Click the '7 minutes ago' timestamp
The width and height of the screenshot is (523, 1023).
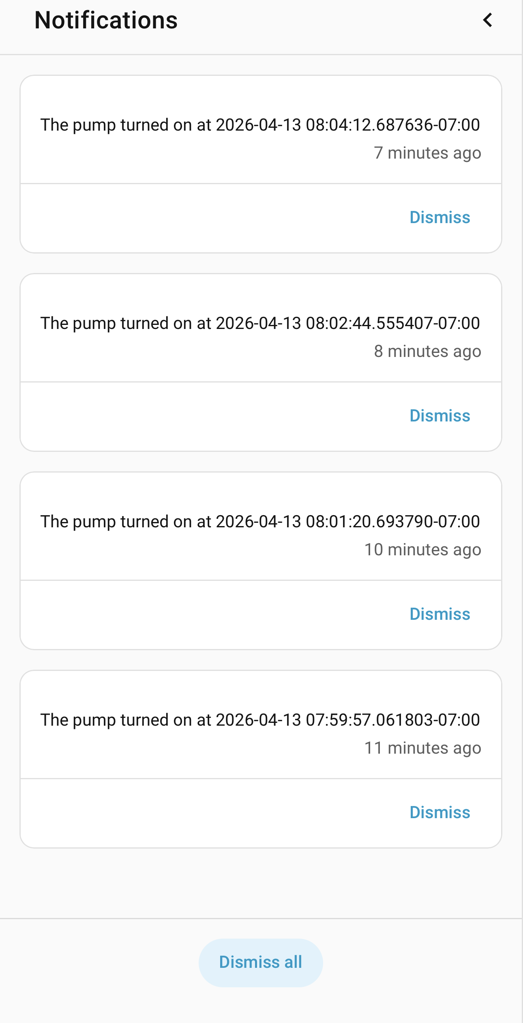coord(428,153)
